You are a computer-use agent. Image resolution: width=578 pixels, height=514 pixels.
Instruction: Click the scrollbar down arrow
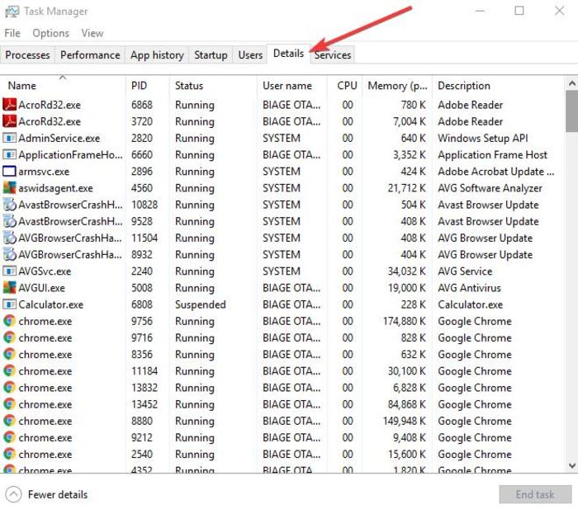571,466
